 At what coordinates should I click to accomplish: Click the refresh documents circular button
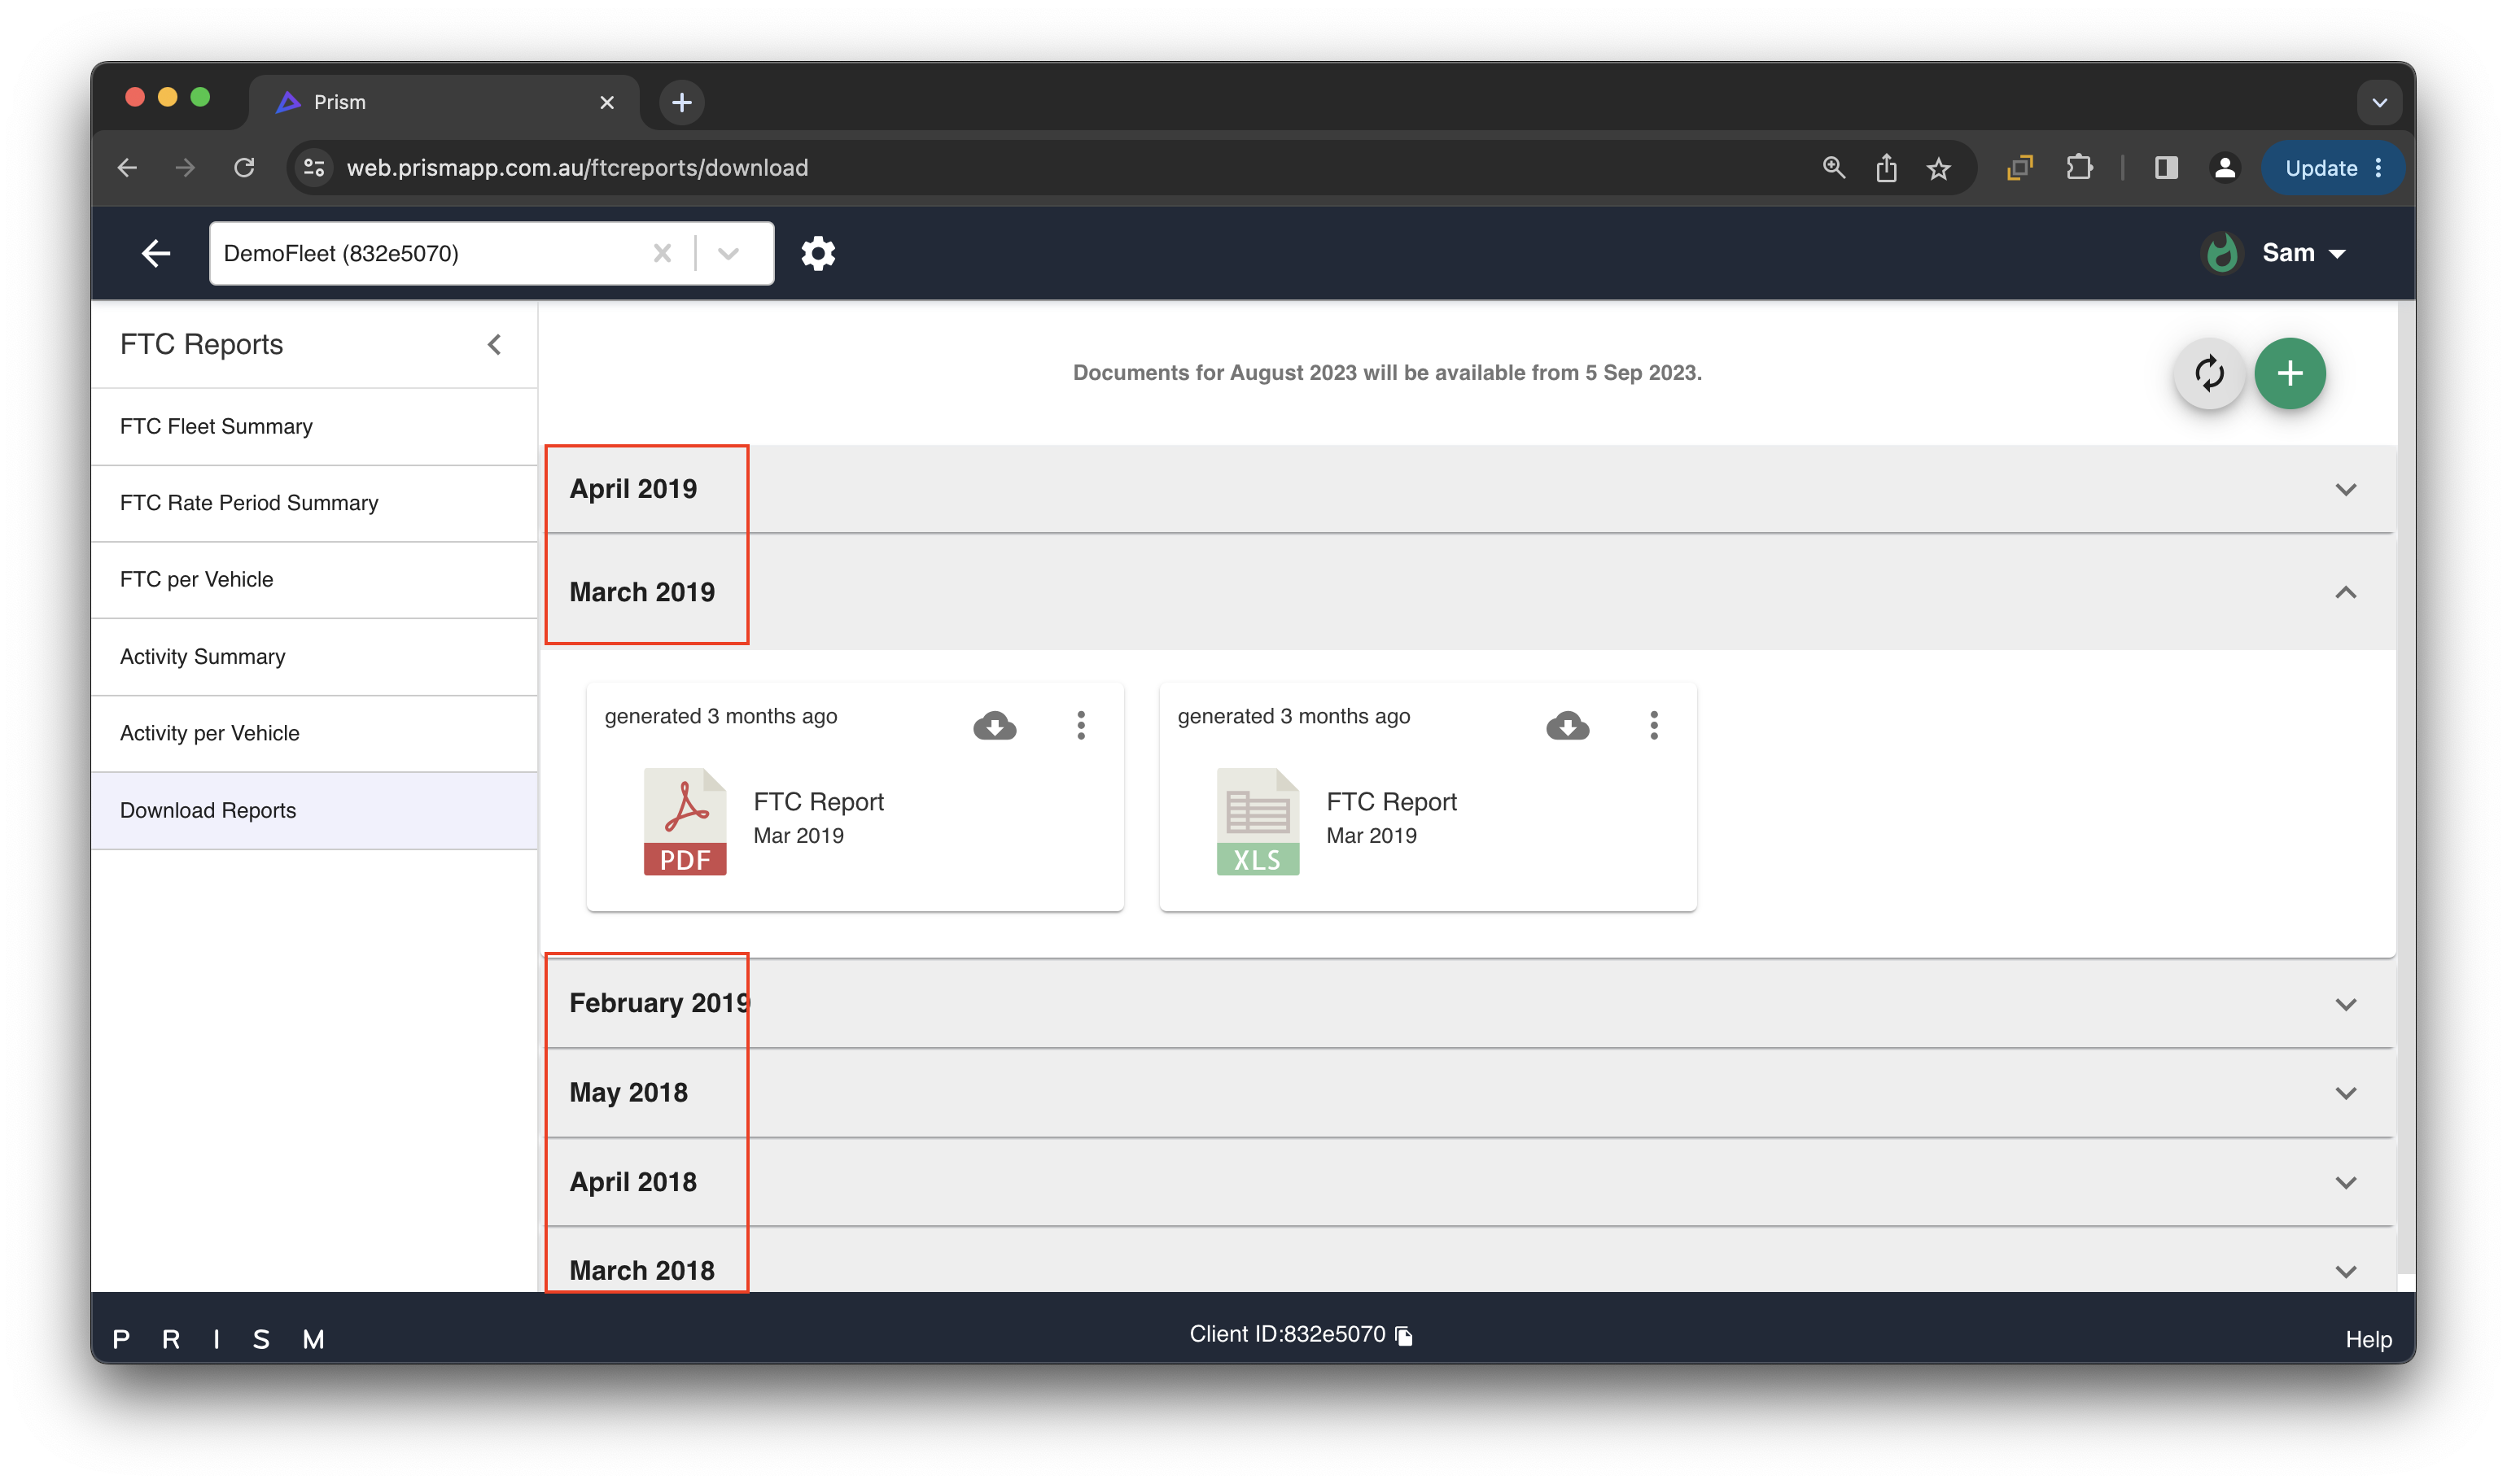coord(2209,373)
